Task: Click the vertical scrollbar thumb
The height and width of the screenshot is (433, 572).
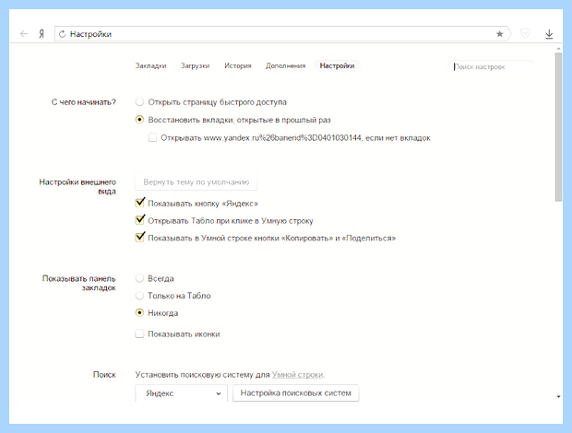Action: pyautogui.click(x=558, y=127)
